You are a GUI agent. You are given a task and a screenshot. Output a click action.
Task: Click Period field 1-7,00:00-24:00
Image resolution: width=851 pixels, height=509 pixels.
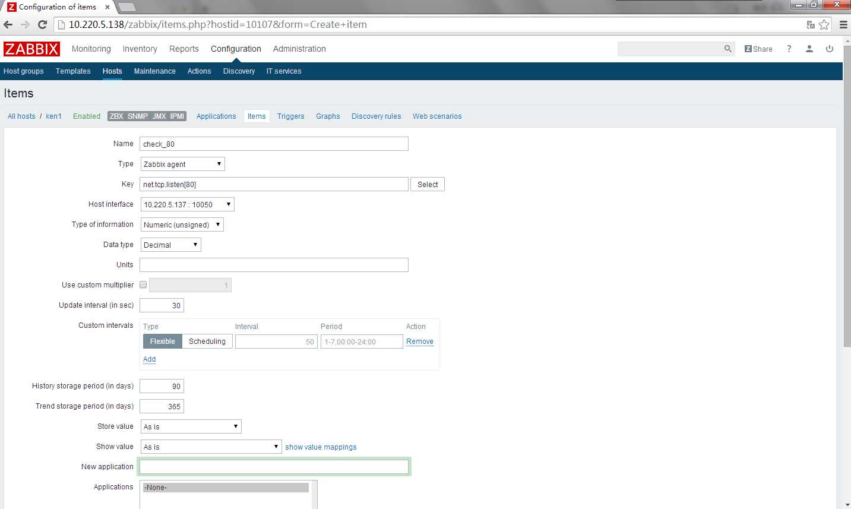point(362,342)
